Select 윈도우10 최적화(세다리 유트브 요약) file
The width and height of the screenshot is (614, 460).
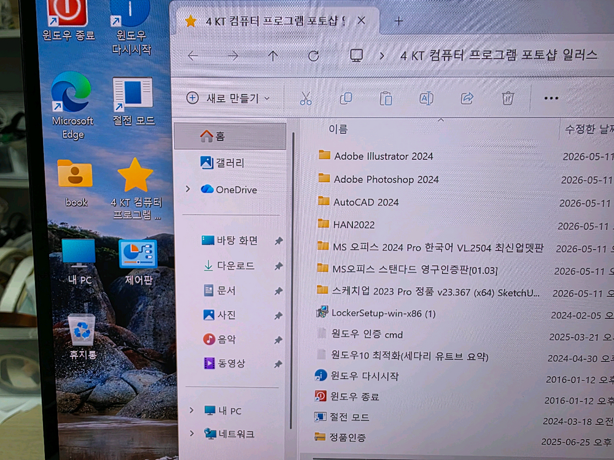402,355
